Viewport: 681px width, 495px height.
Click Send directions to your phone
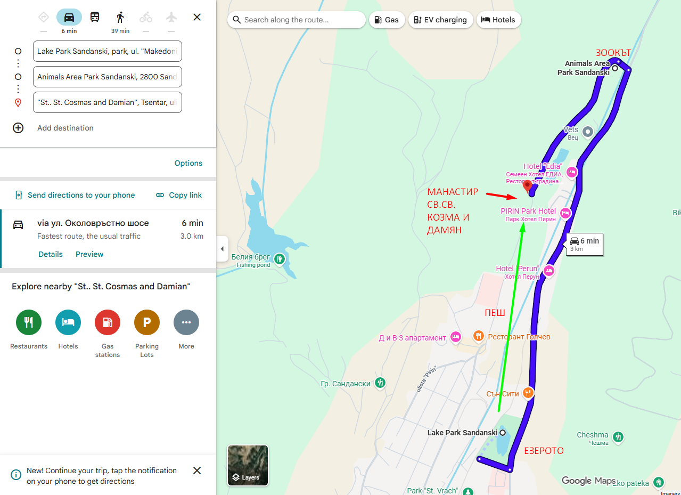click(75, 195)
